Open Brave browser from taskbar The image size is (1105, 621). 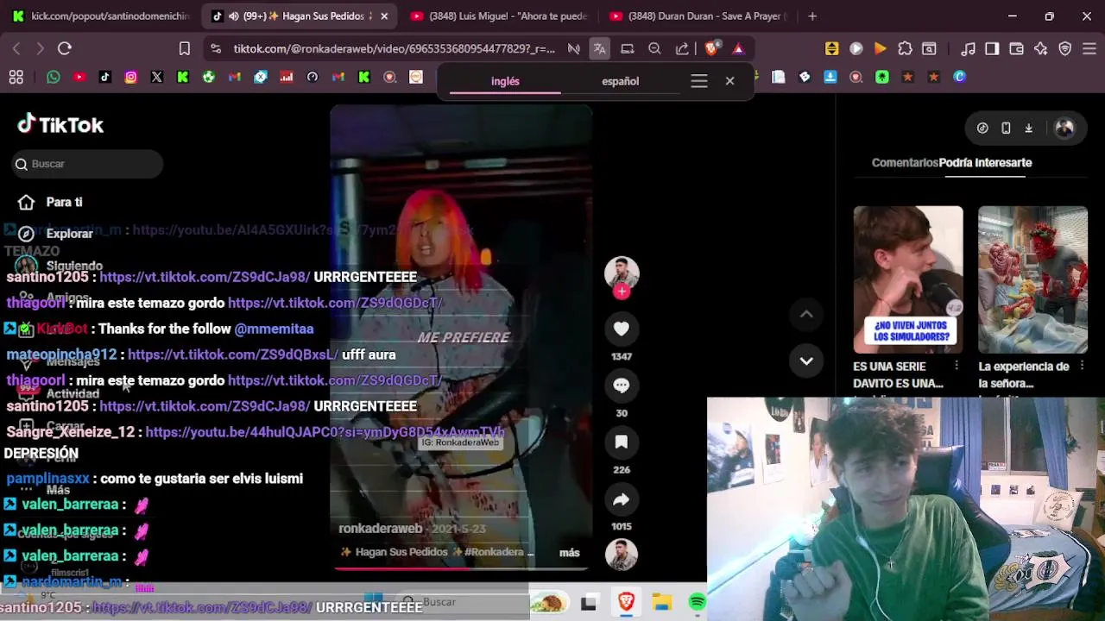click(x=626, y=602)
